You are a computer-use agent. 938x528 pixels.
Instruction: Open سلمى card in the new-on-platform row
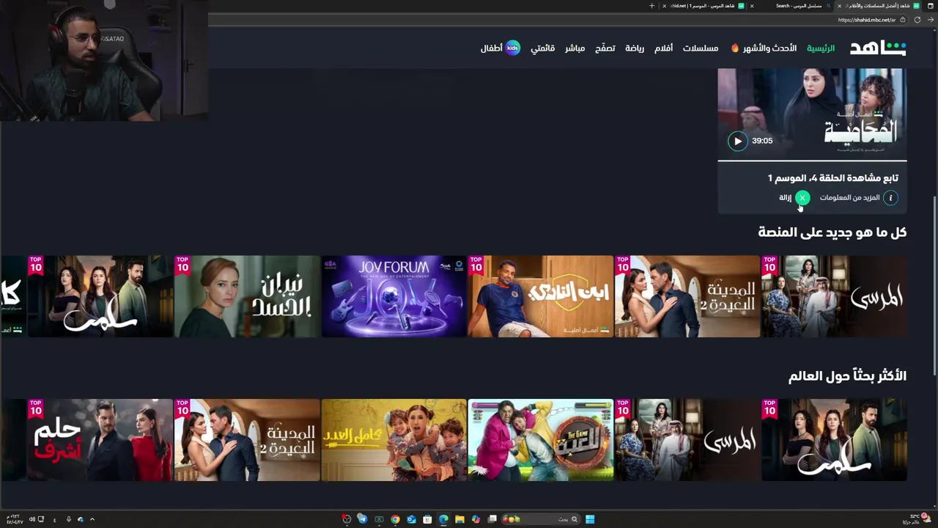click(x=100, y=296)
